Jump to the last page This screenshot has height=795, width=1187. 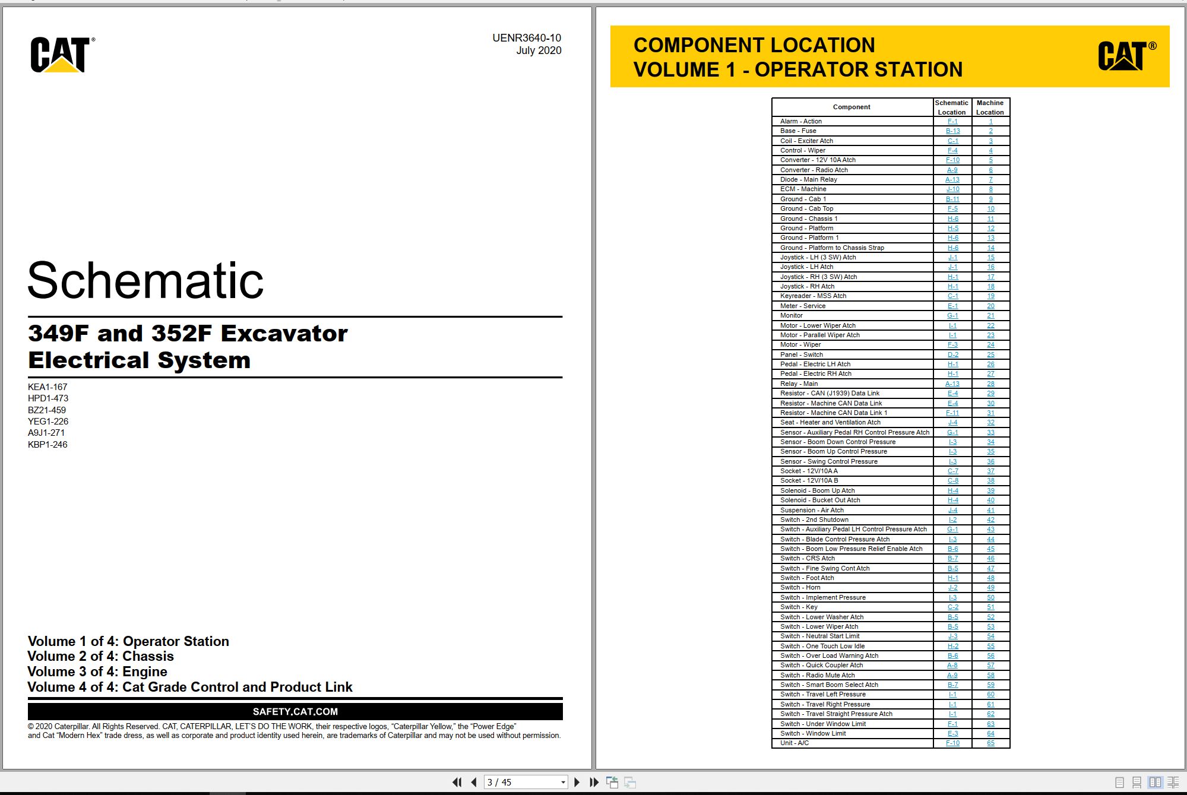click(x=594, y=783)
